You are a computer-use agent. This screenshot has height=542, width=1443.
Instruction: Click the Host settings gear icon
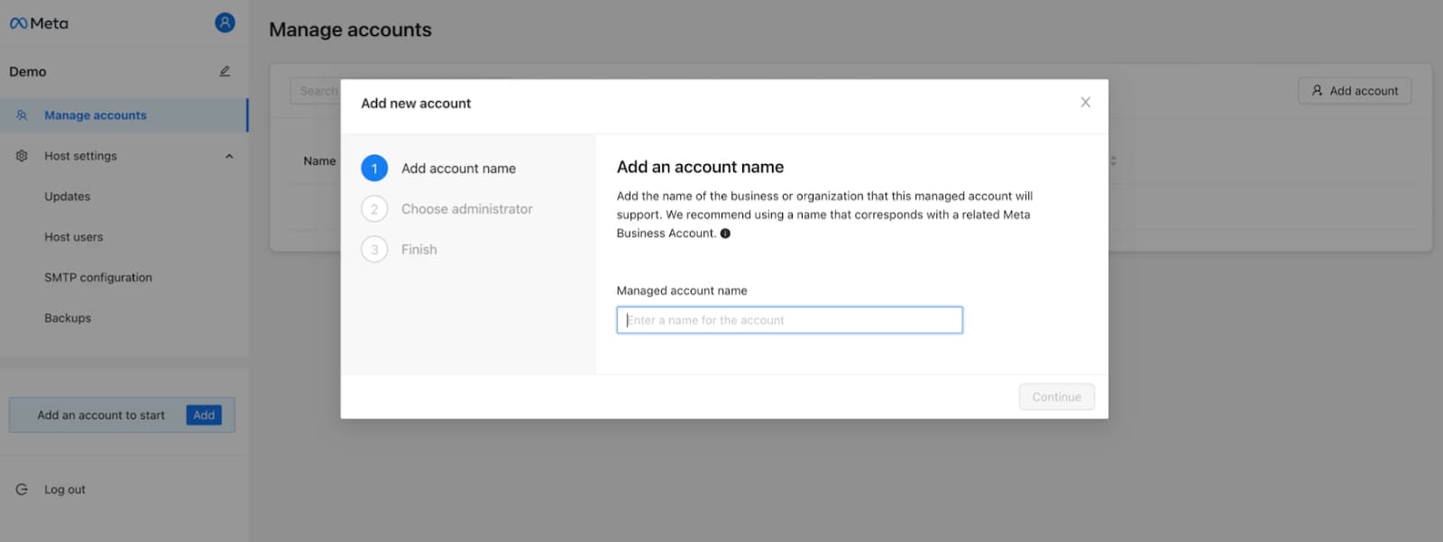coord(22,156)
